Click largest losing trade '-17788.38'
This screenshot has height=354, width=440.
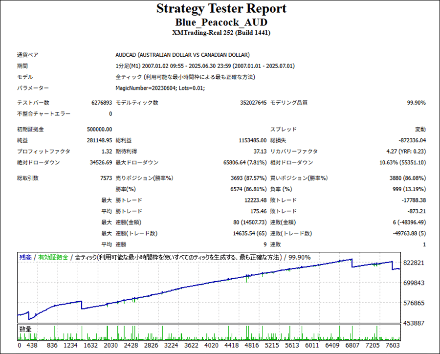tap(413, 200)
